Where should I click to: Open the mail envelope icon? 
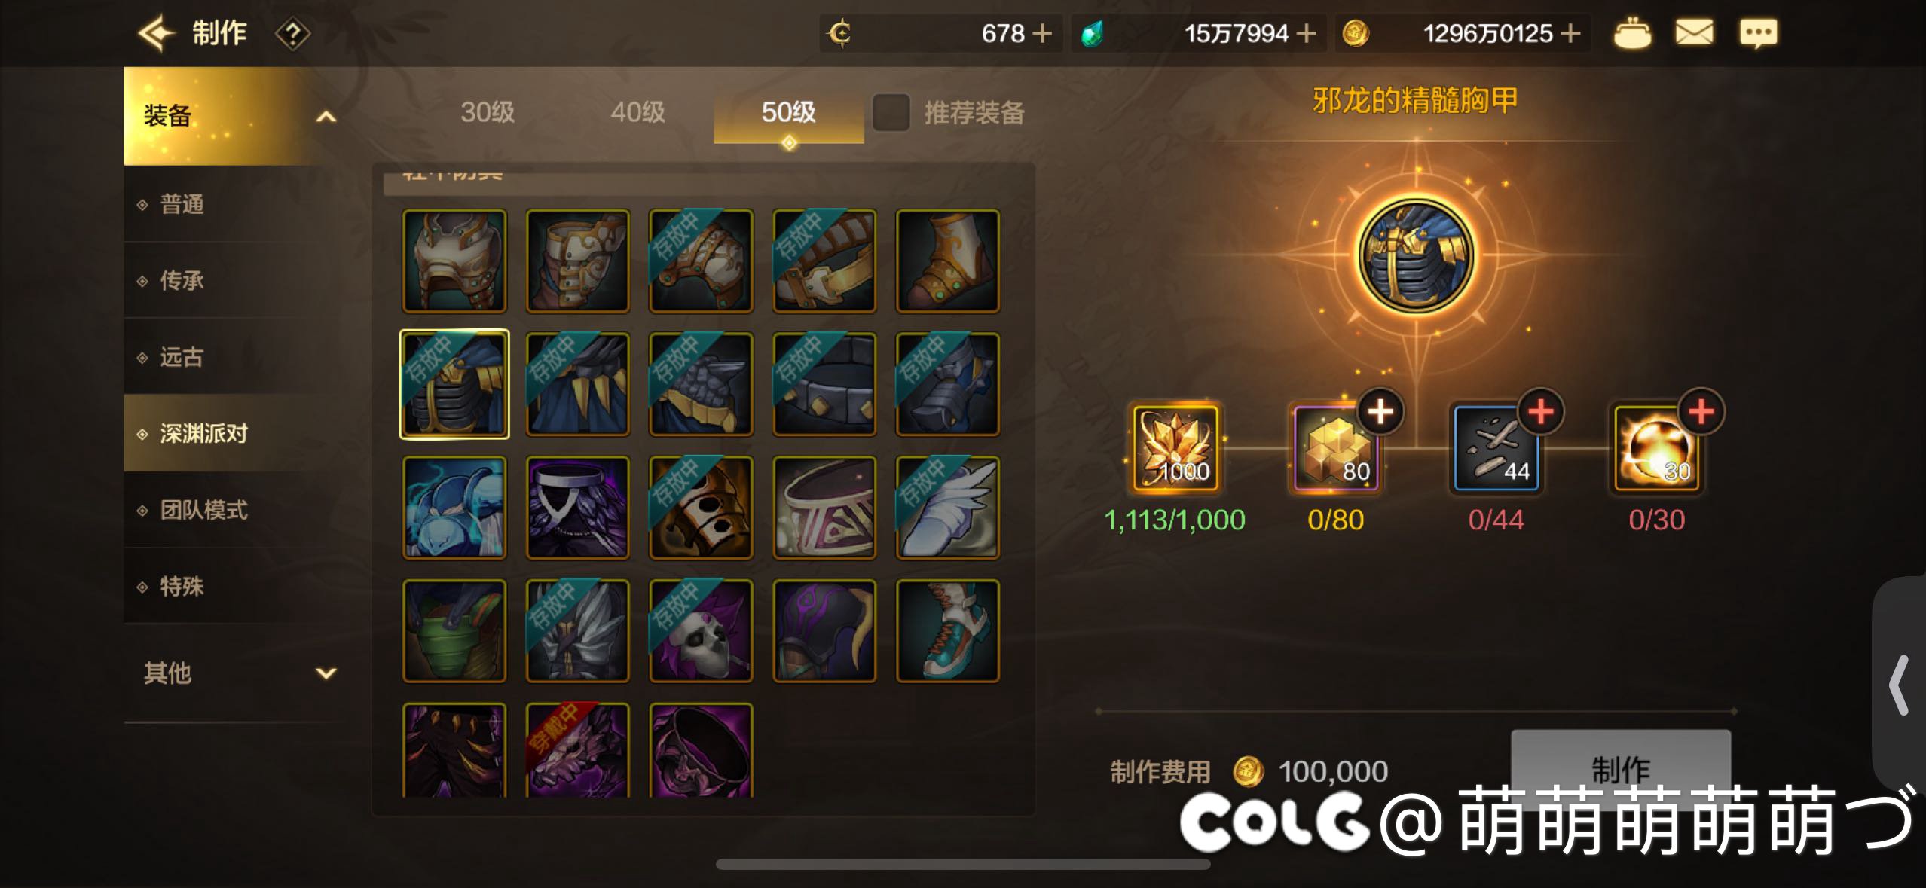1694,32
